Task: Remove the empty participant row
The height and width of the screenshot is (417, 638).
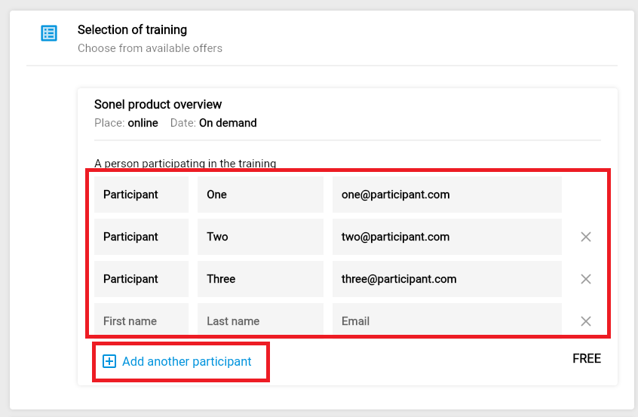Action: [585, 321]
